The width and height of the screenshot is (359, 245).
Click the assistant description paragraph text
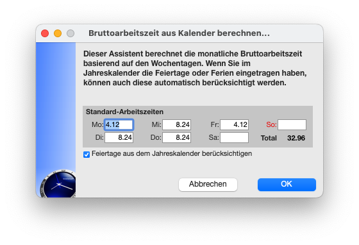click(195, 68)
